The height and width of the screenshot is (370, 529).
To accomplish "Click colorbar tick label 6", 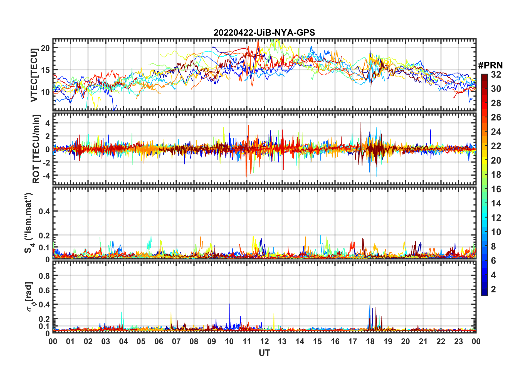I will pyautogui.click(x=493, y=260).
